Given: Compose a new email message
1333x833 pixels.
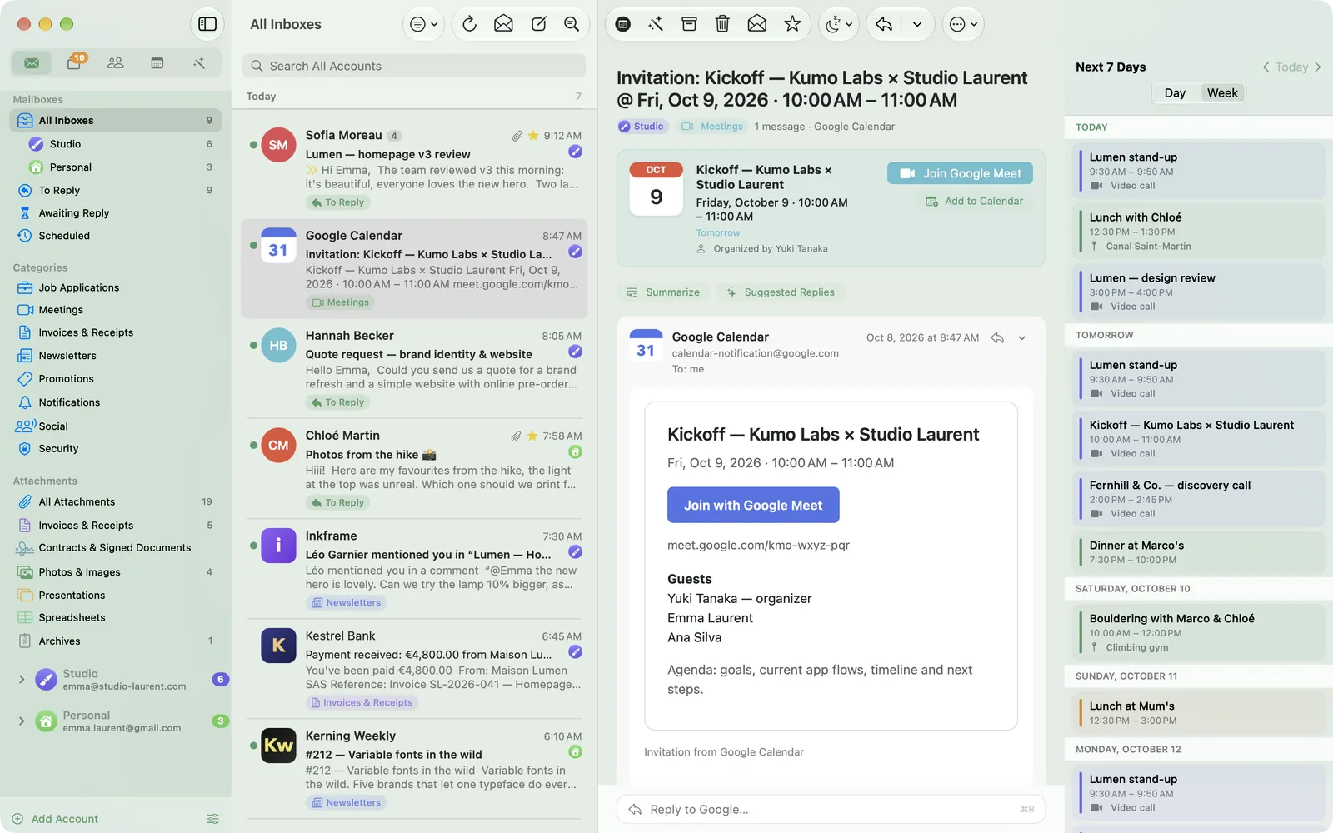Looking at the screenshot, I should click(539, 24).
